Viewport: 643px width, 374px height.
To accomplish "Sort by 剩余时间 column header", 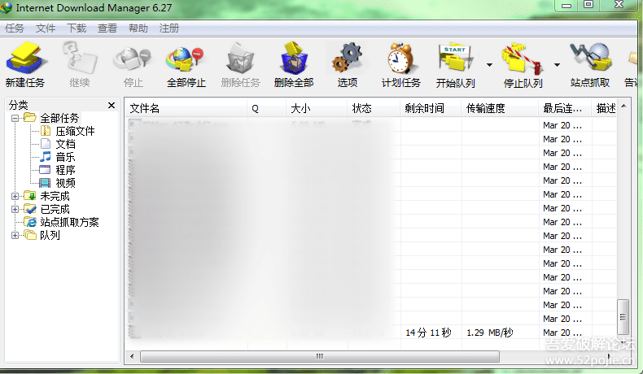I will point(431,108).
